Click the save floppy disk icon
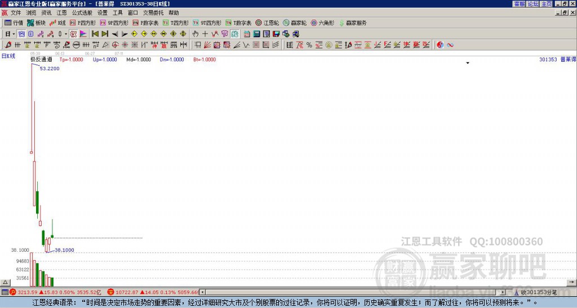Viewport: 577px width, 308px height. point(276,34)
